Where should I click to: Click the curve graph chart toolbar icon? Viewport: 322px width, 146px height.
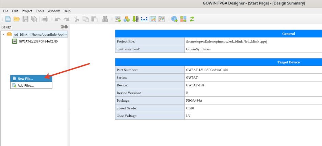pos(162,19)
